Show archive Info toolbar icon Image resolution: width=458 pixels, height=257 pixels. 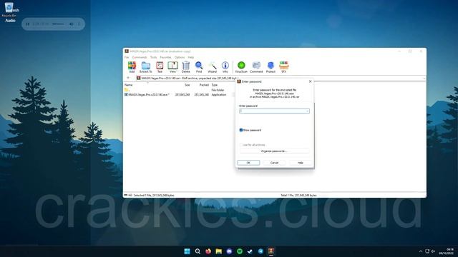click(x=225, y=67)
